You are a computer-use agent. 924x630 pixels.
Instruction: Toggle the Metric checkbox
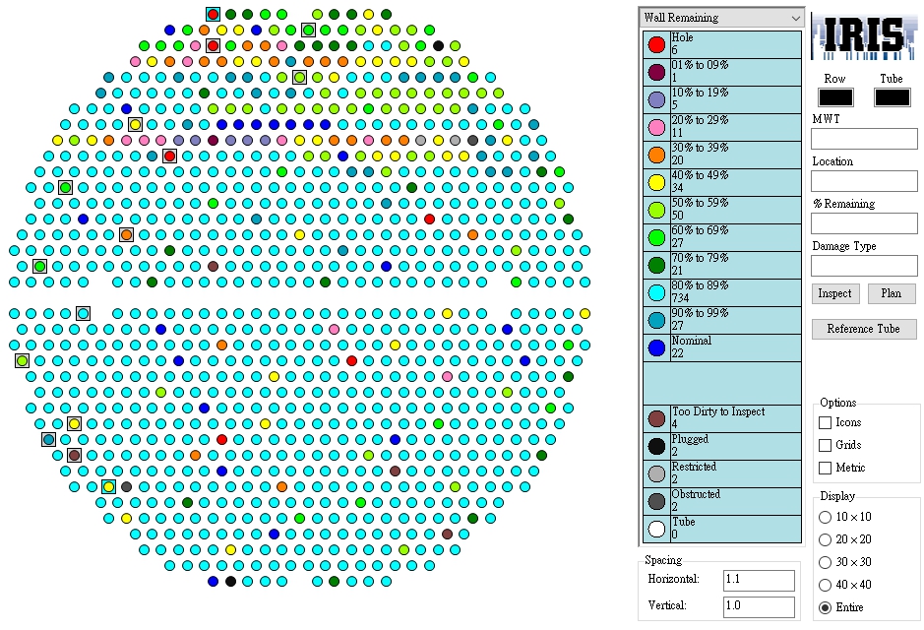tap(825, 468)
